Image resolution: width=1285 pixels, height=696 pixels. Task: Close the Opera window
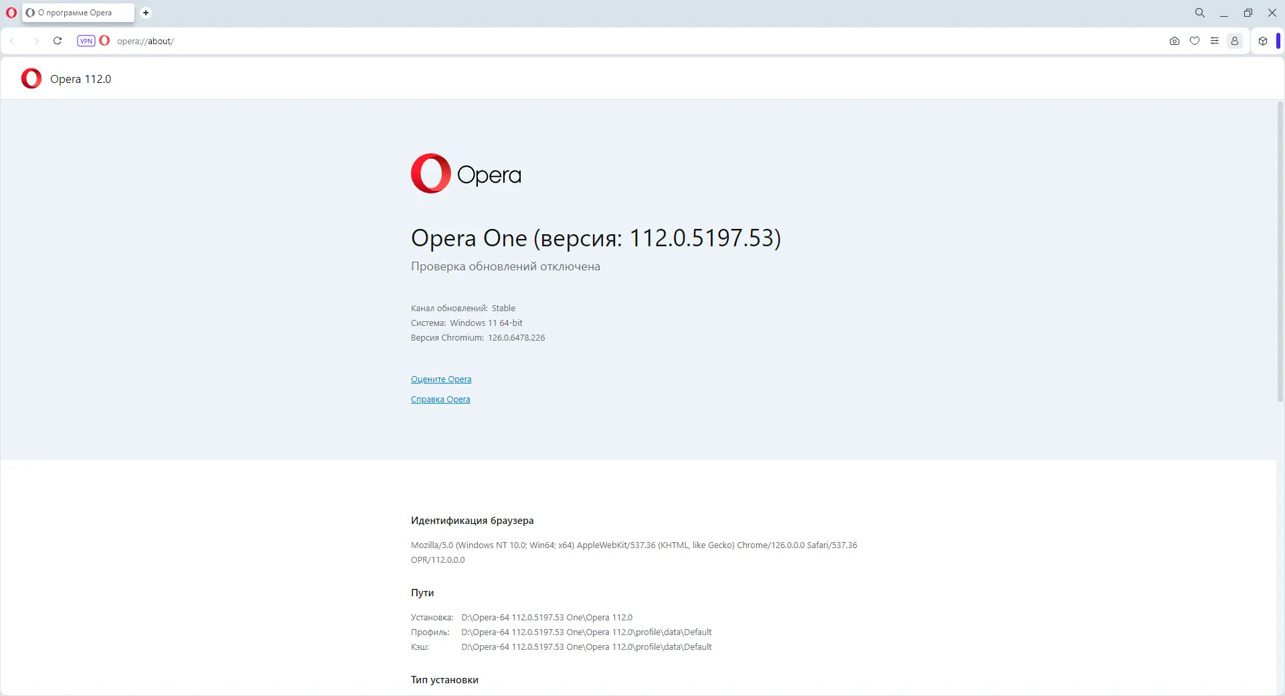1272,13
